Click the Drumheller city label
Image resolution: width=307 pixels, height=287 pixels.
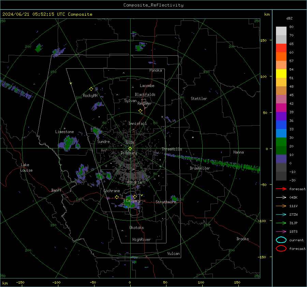pyautogui.click(x=200, y=168)
